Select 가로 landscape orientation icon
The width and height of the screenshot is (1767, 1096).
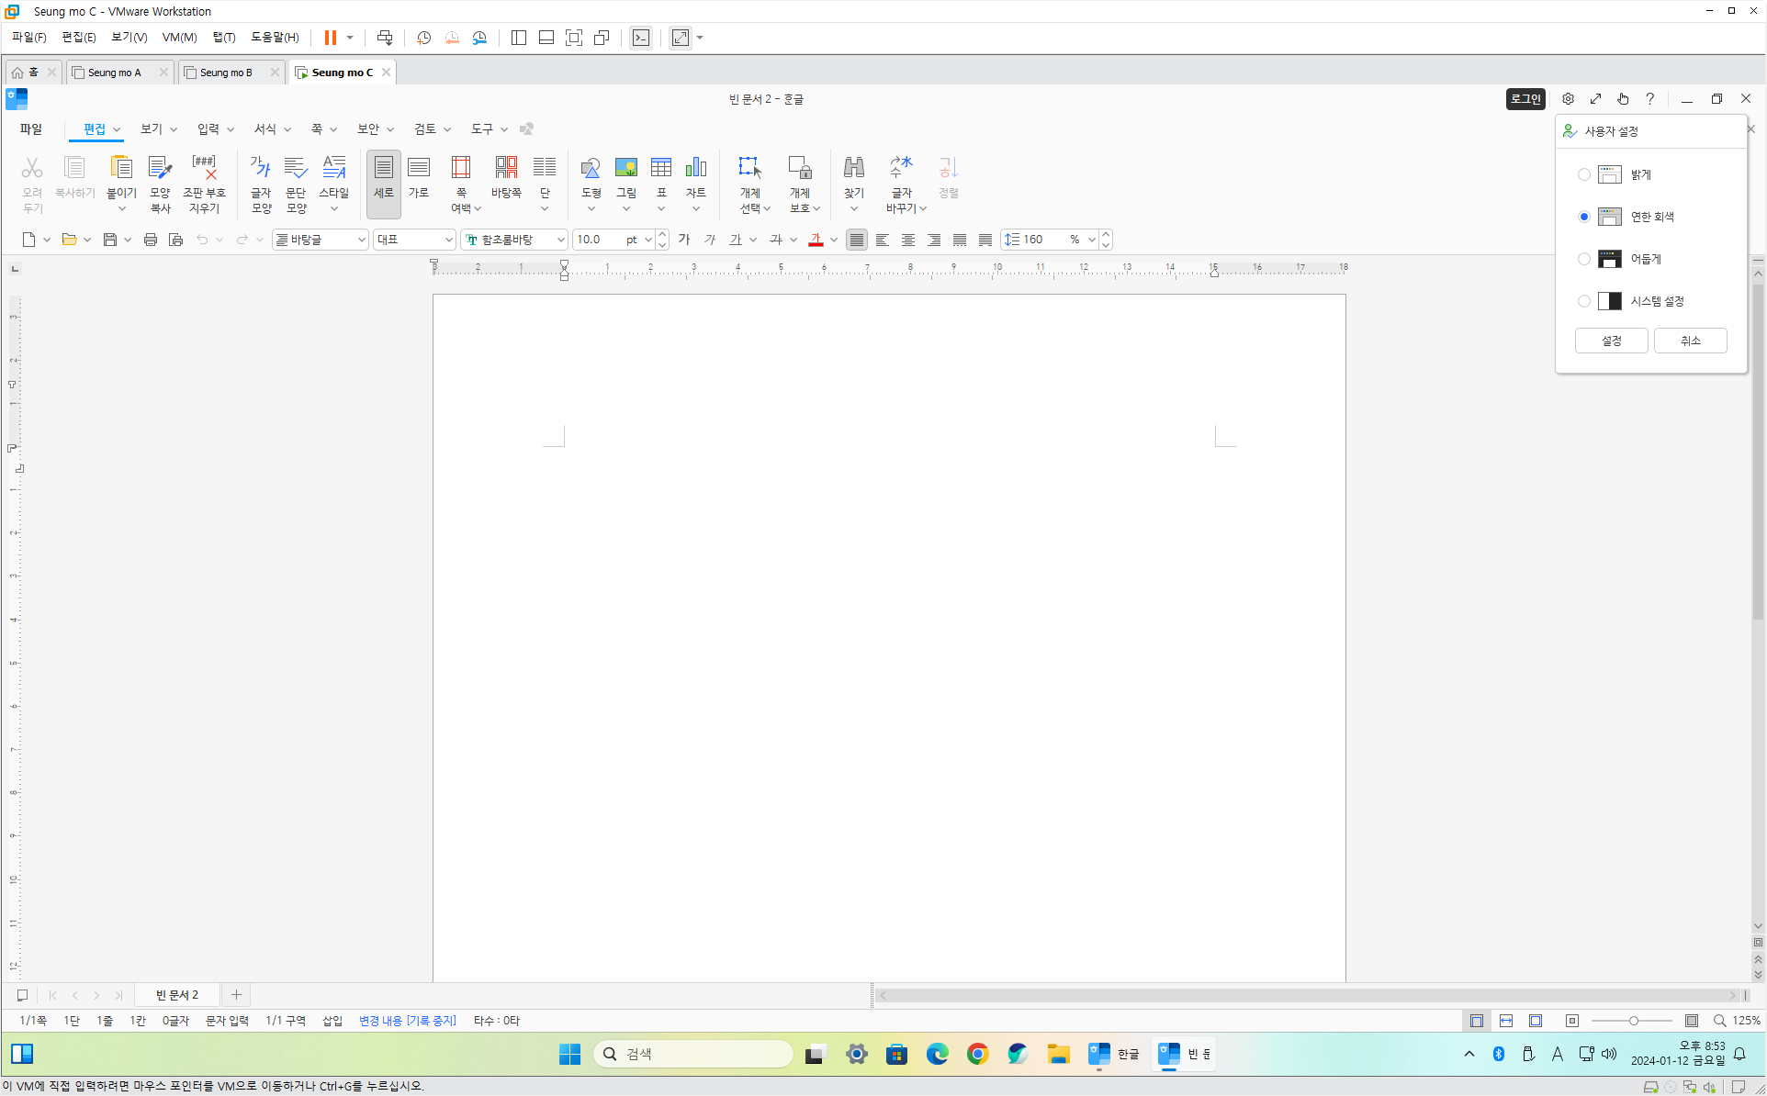coord(419,176)
